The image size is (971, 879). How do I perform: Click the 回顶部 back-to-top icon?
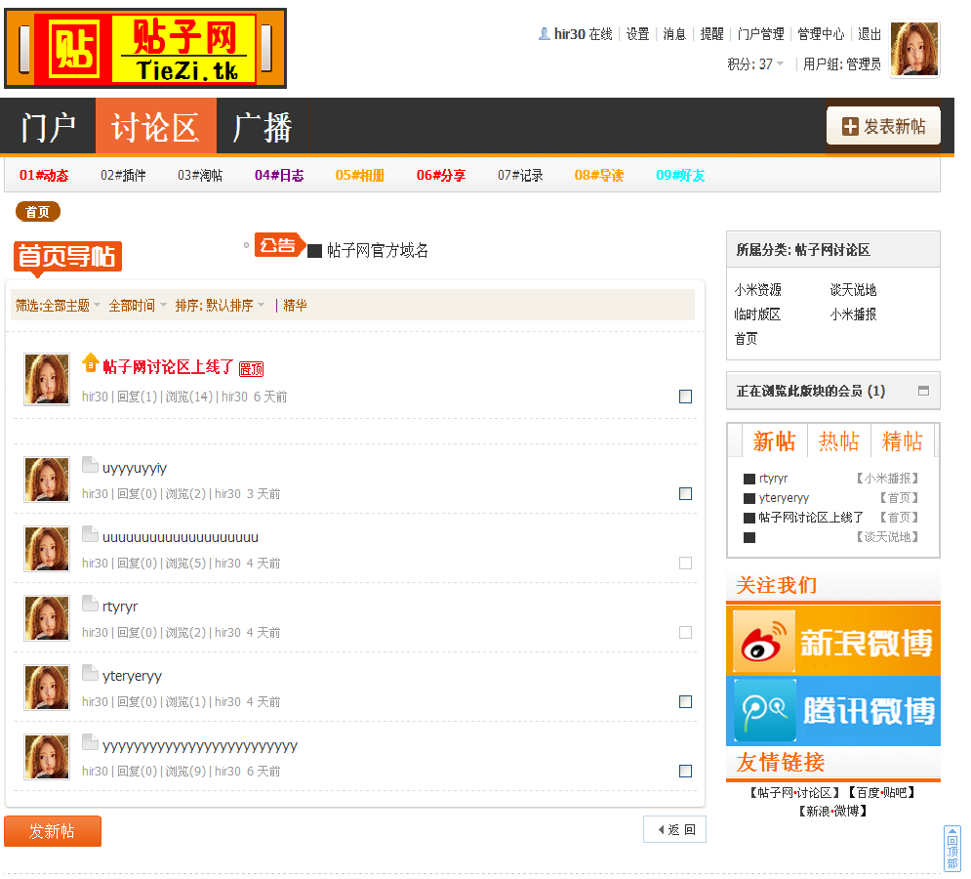(x=952, y=849)
